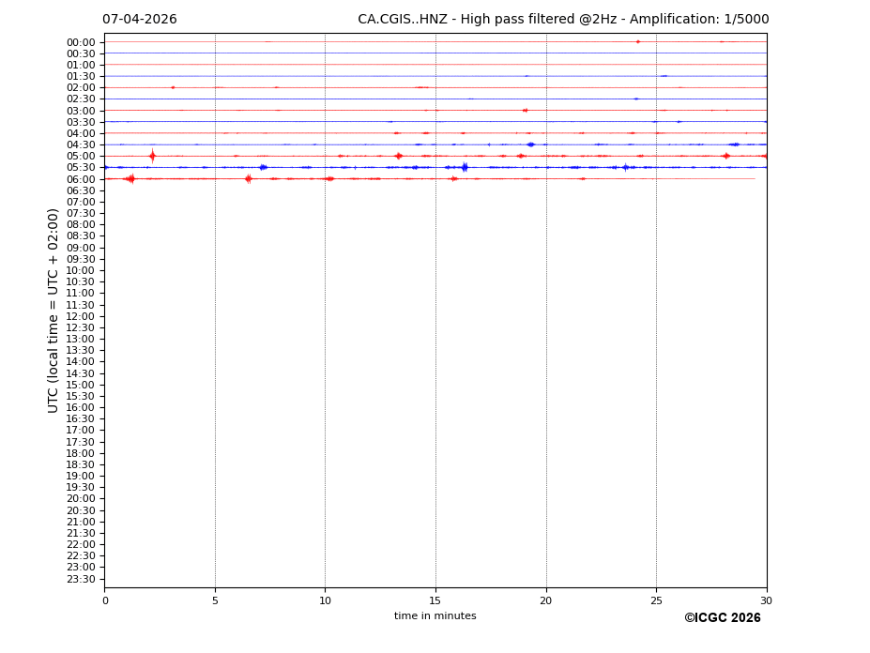Click the 25 minute x-axis tick label

tap(656, 600)
